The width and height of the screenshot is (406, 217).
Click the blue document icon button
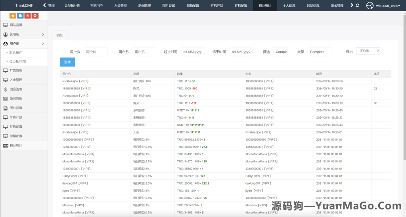tap(20, 16)
